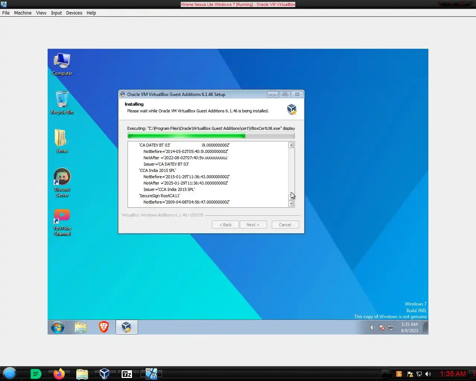476x381 pixels.
Task: Click the Back button in setup
Action: pyautogui.click(x=225, y=225)
